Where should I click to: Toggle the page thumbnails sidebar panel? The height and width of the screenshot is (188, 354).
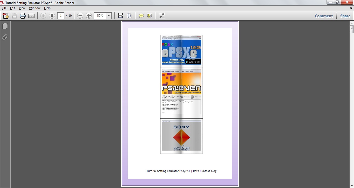(x=5, y=26)
